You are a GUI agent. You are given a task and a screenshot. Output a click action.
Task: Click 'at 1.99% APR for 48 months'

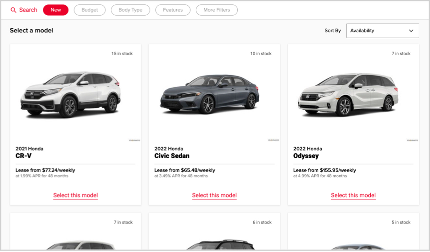[x=42, y=176]
